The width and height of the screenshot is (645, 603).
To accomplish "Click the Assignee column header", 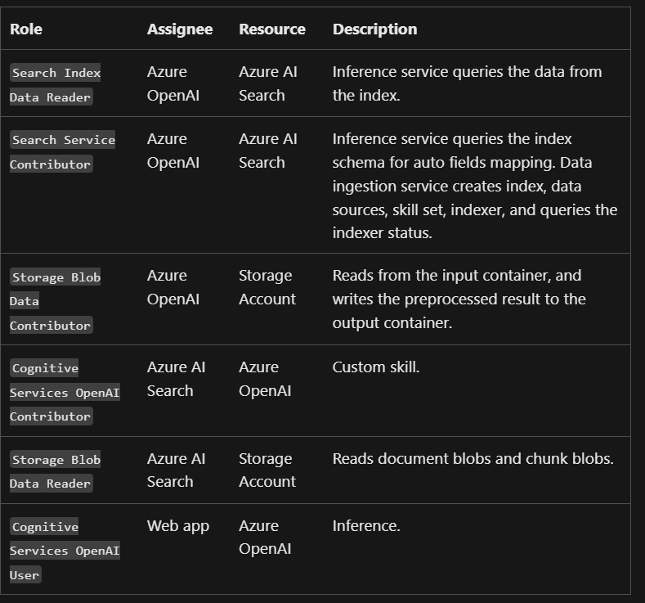I will pyautogui.click(x=180, y=29).
